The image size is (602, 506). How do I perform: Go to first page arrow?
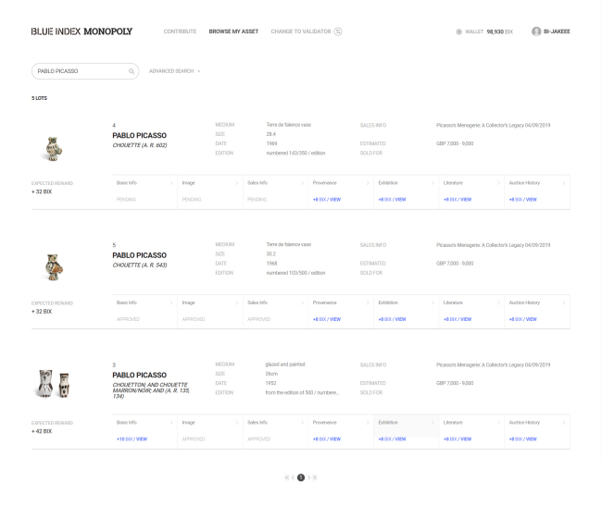[286, 477]
